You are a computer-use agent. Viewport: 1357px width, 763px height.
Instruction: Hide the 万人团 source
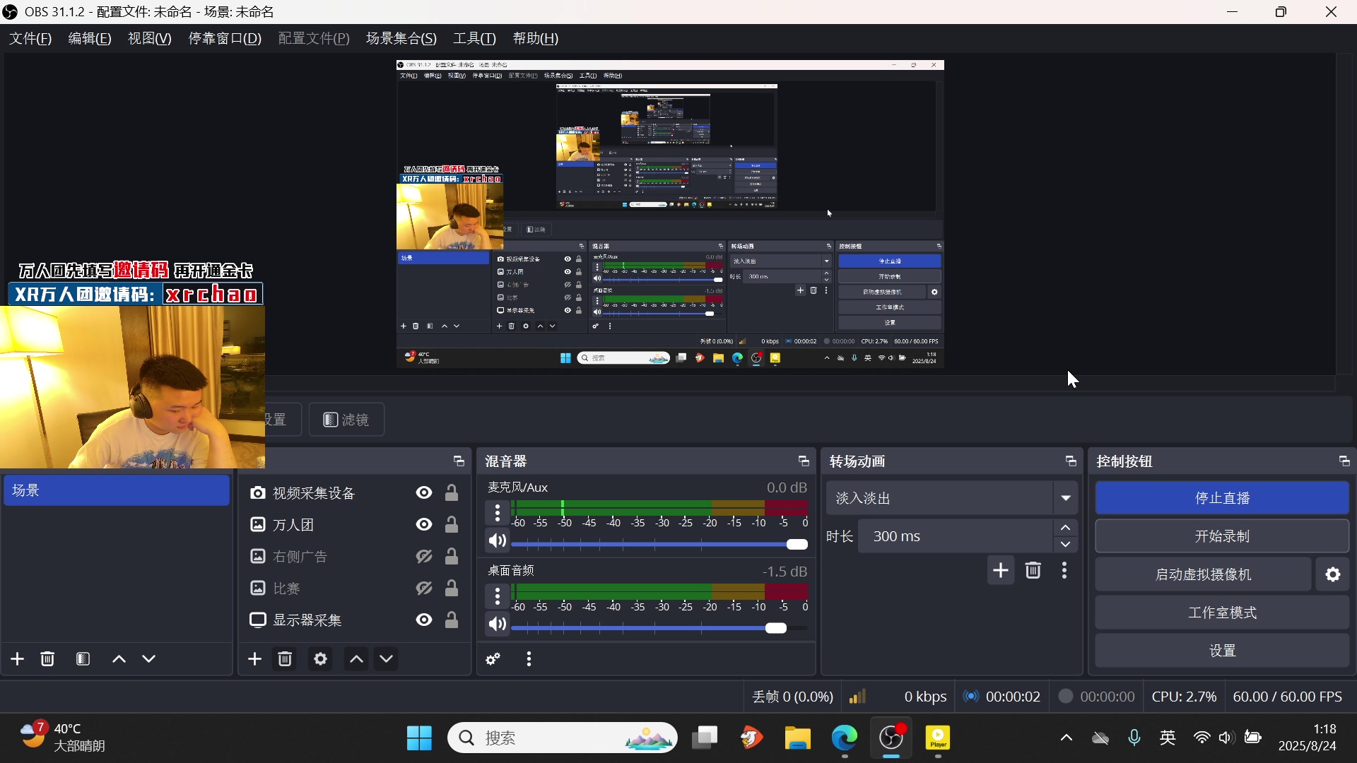(424, 525)
